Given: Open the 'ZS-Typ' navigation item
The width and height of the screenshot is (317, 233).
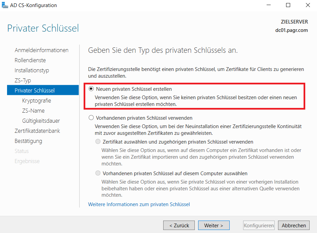Looking at the screenshot, I should [x=22, y=81].
